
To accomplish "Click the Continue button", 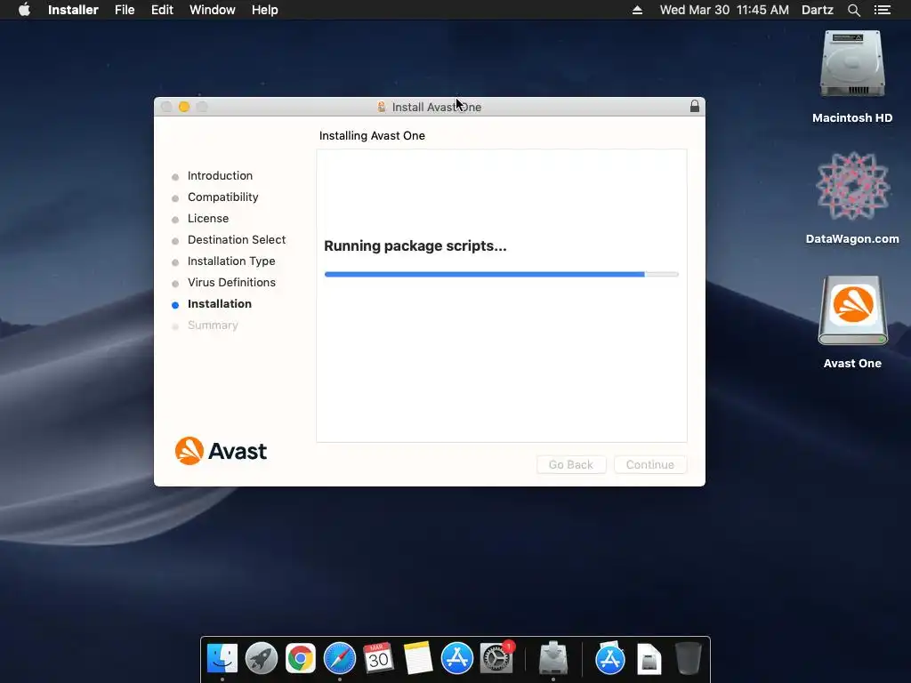I will pos(650,464).
